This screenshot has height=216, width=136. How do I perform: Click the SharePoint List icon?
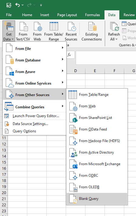pos(73,118)
